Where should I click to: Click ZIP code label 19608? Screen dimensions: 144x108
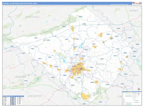(x=64, y=75)
